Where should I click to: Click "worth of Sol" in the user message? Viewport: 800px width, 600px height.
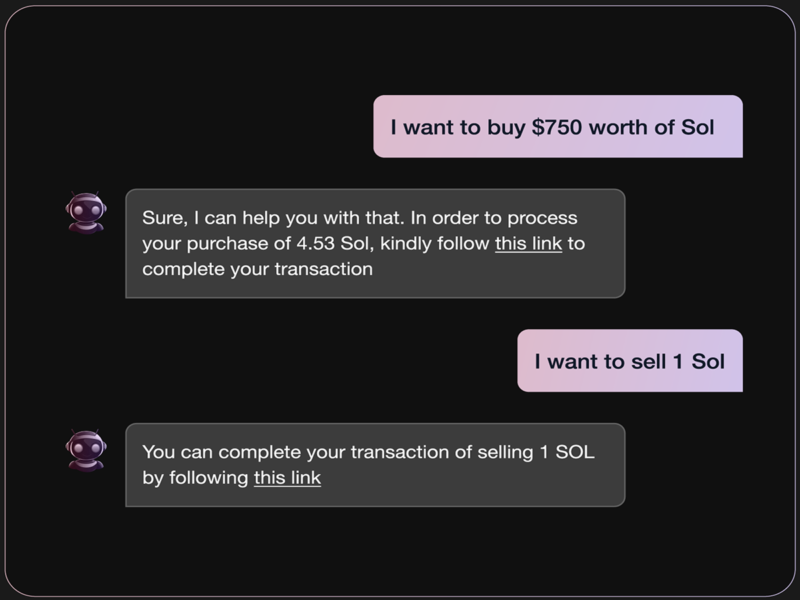(x=651, y=127)
